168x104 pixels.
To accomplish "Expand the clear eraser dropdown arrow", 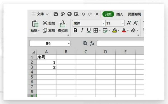I will [137, 30].
